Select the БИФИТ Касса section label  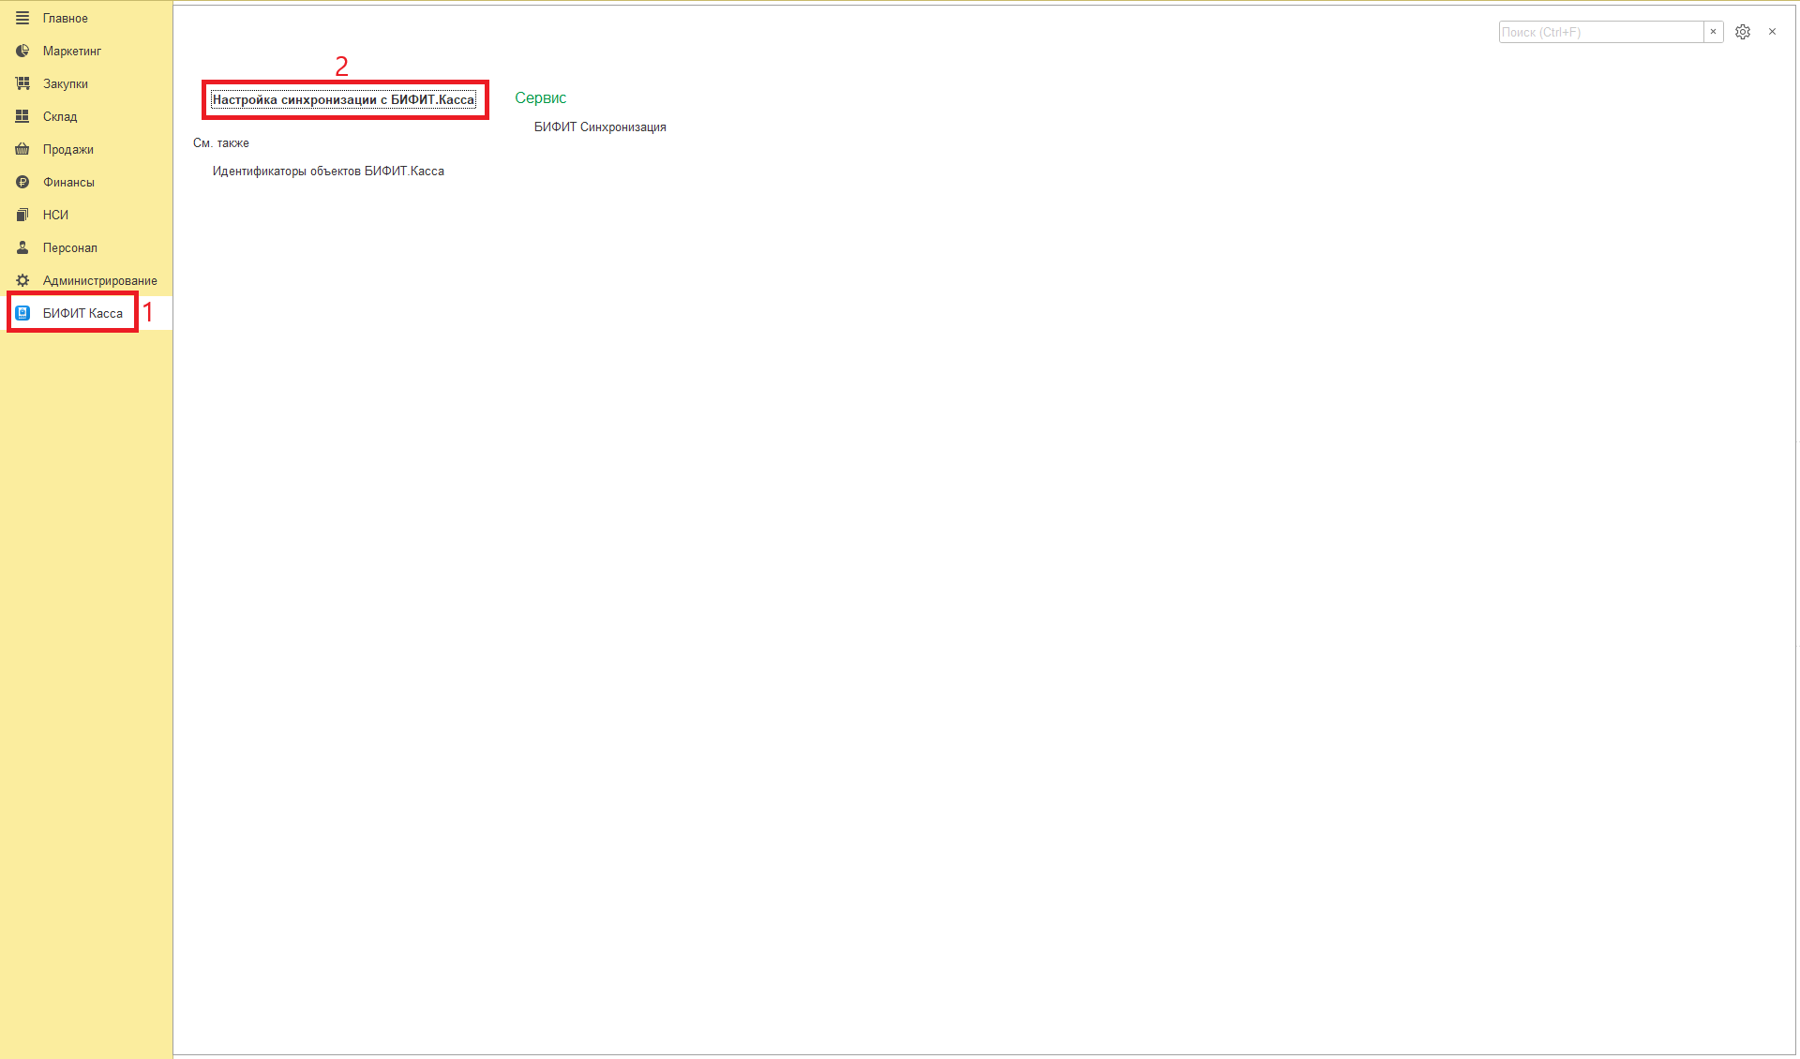click(82, 314)
